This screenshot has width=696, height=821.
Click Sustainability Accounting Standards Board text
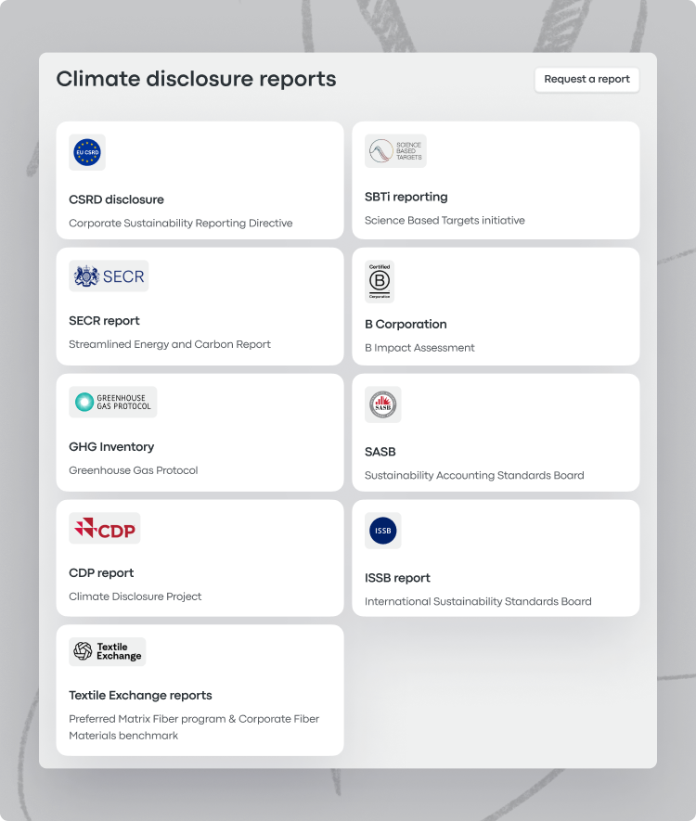tap(474, 475)
